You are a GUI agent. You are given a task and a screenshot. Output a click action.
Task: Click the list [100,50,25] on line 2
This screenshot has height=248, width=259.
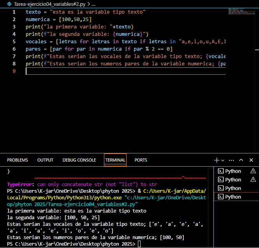point(75,19)
